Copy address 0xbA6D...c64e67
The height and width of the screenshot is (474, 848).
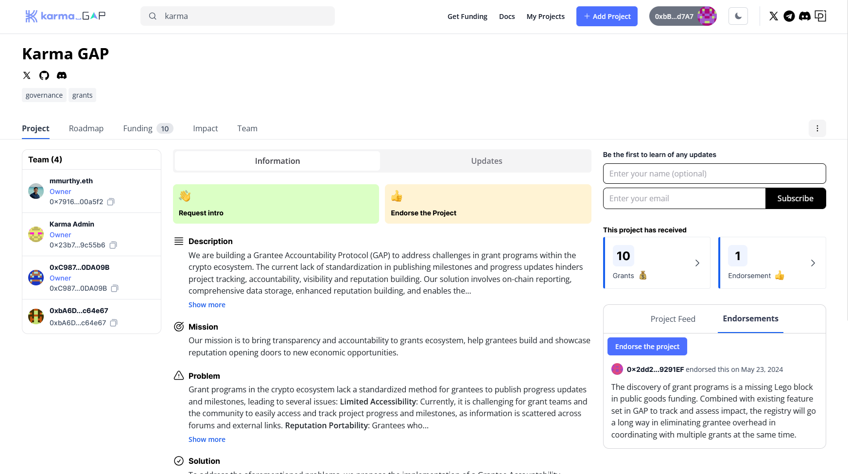coord(114,323)
